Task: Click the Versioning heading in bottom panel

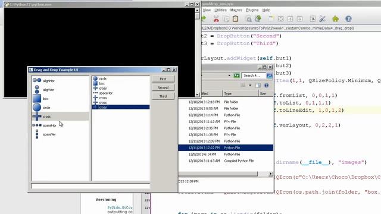Action: (x=106, y=200)
